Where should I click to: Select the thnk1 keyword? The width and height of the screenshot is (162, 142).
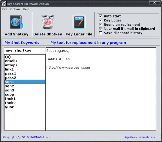pos(25,99)
